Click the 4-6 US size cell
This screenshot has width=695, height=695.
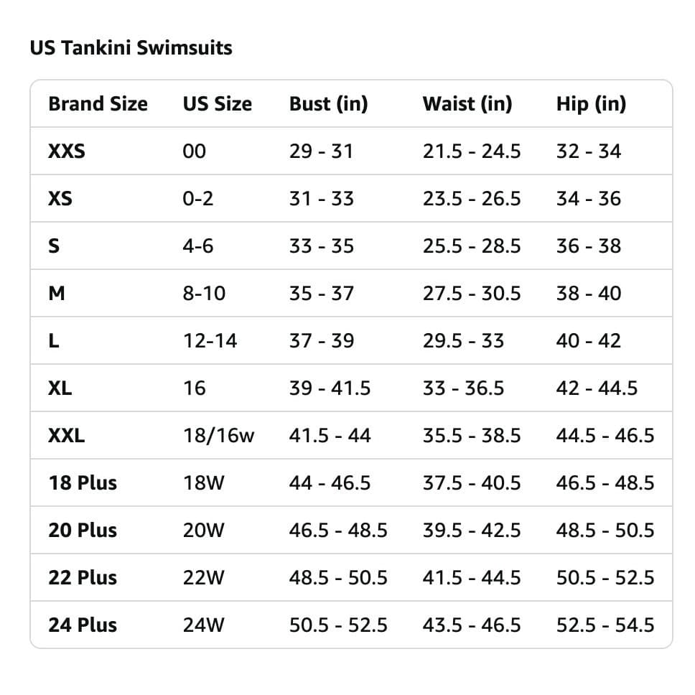click(197, 246)
